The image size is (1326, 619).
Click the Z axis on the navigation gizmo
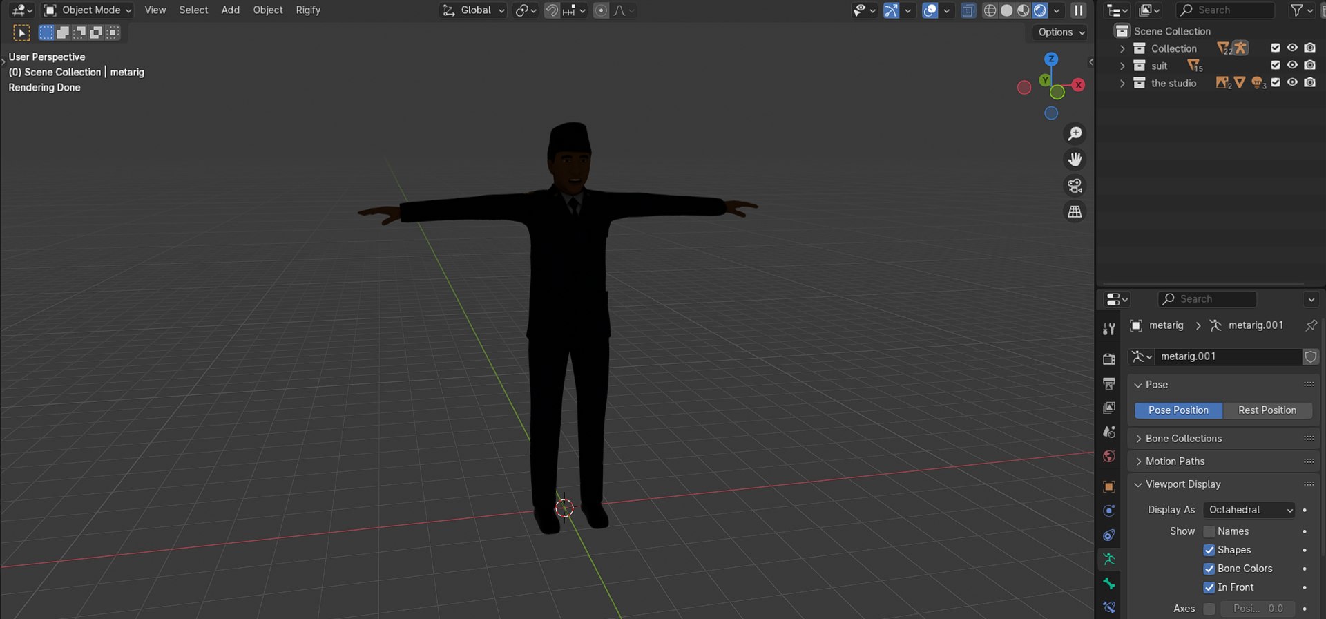click(1051, 59)
